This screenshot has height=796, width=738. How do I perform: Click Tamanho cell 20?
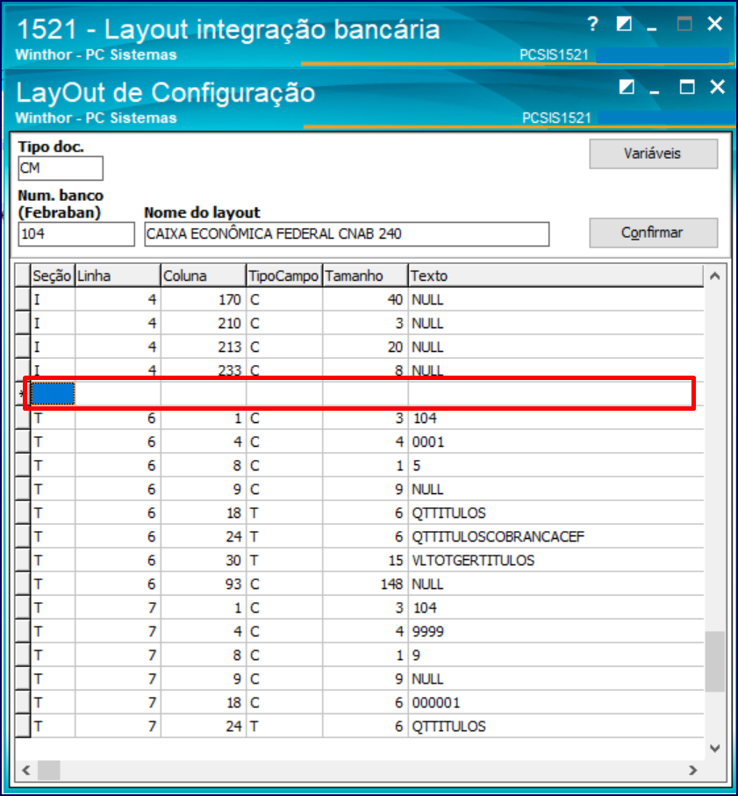(365, 348)
